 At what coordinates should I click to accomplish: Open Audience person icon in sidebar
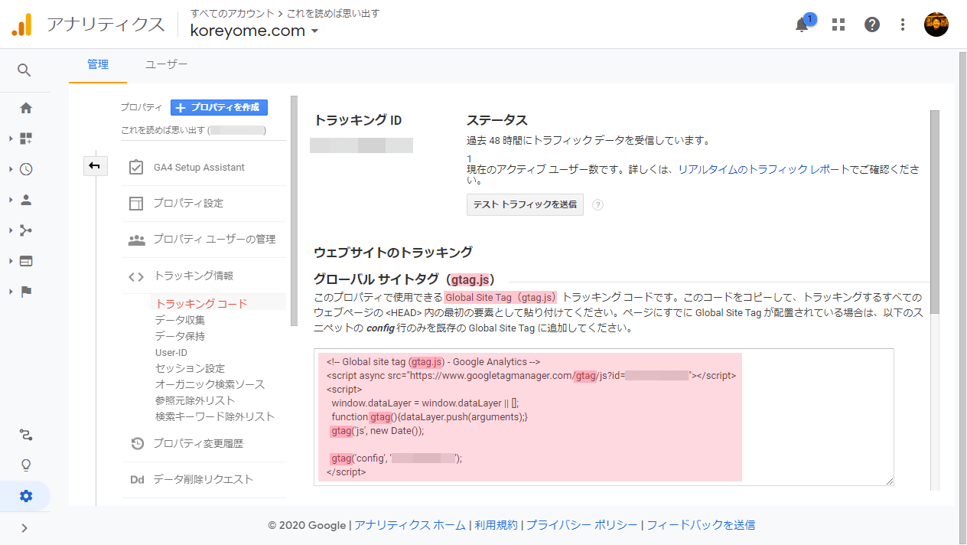(26, 200)
